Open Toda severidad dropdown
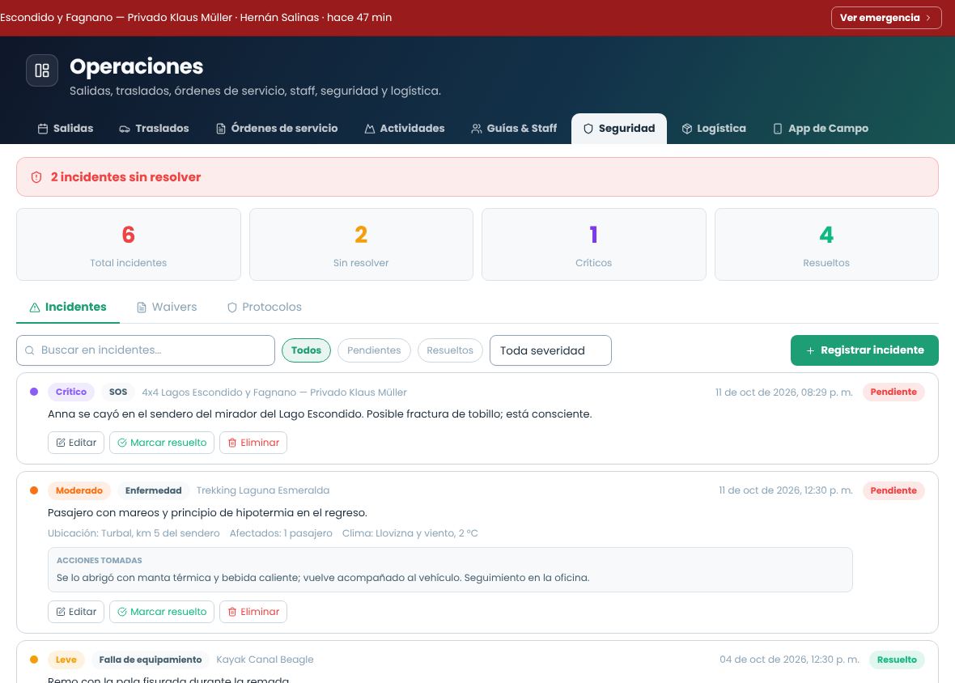 point(550,350)
